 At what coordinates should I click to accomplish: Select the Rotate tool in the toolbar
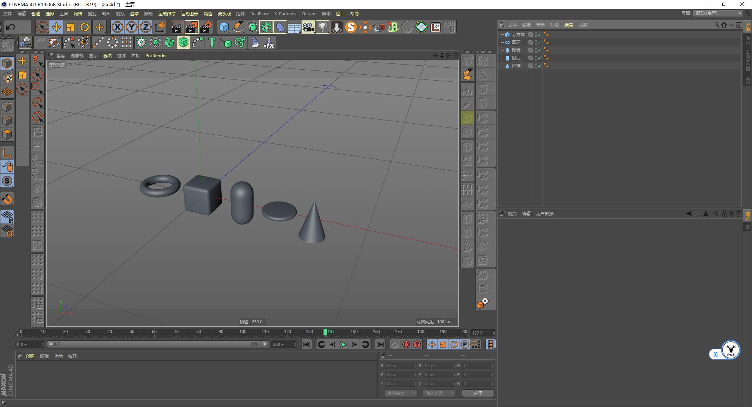click(x=85, y=27)
